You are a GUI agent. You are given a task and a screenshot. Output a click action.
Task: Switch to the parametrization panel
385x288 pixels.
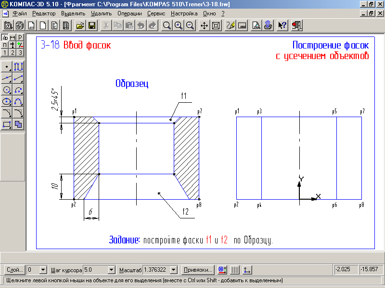5,45
